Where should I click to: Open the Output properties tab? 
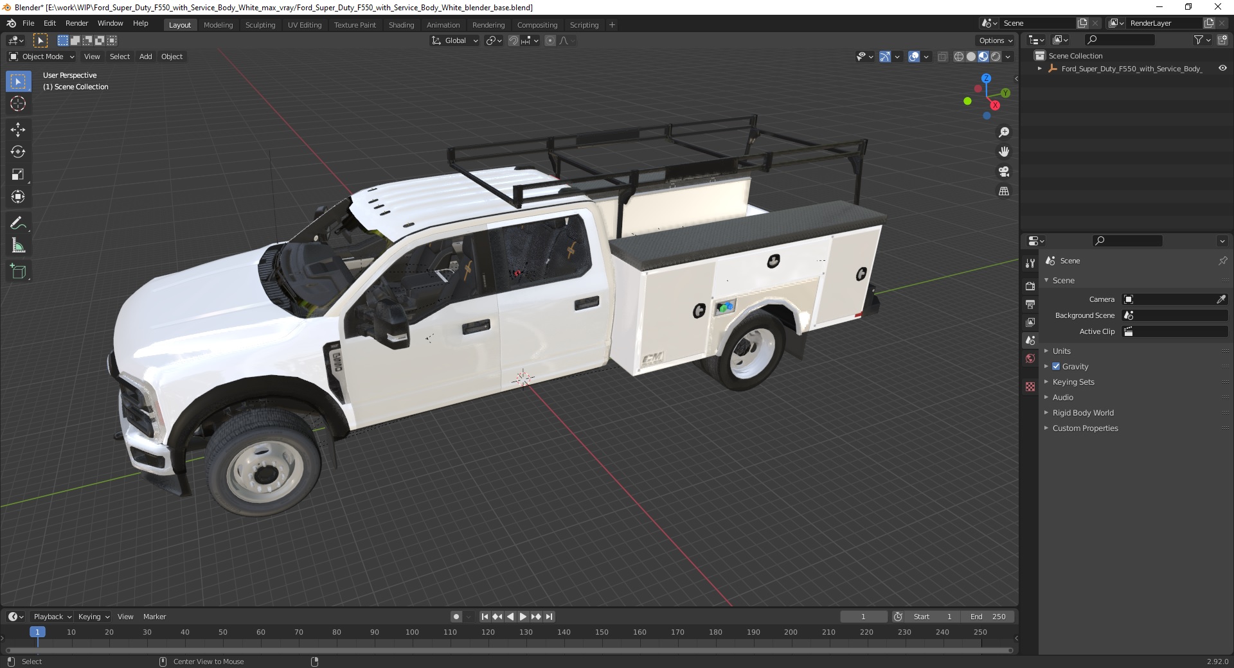(1030, 304)
